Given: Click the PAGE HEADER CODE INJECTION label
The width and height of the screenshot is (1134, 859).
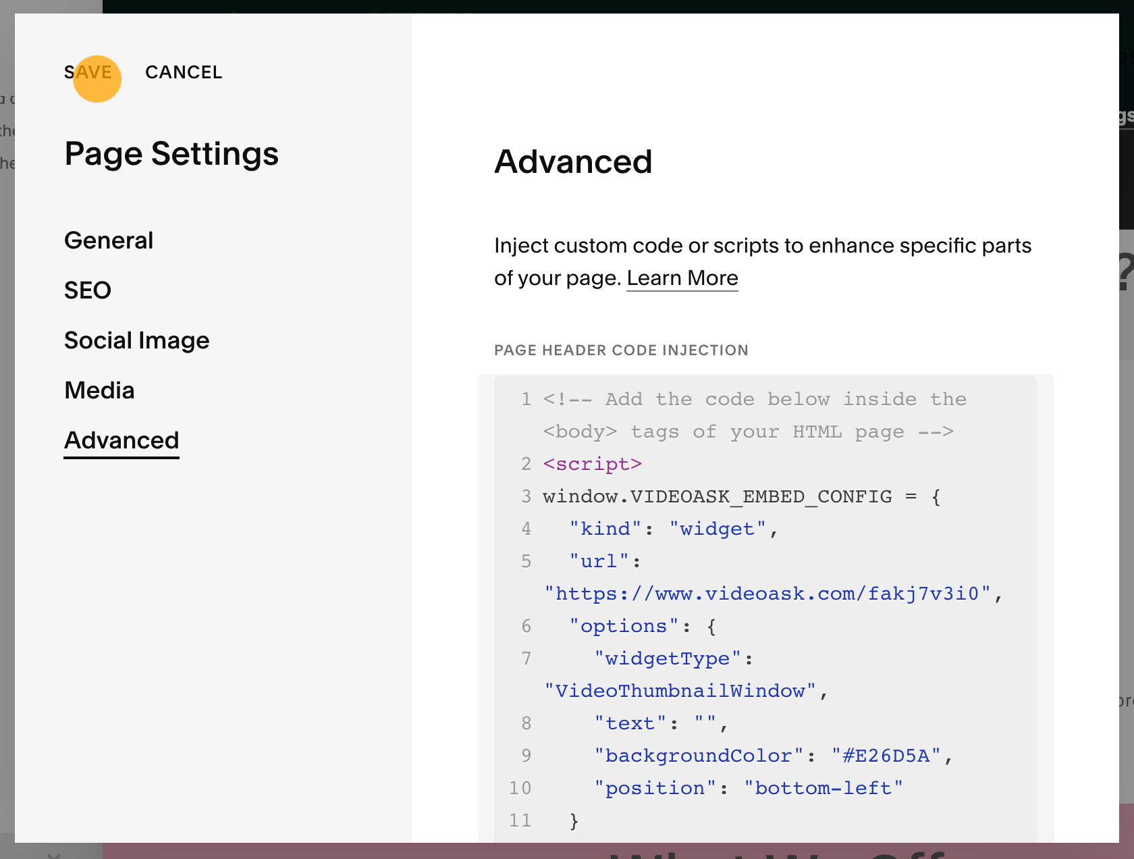Looking at the screenshot, I should [x=621, y=350].
